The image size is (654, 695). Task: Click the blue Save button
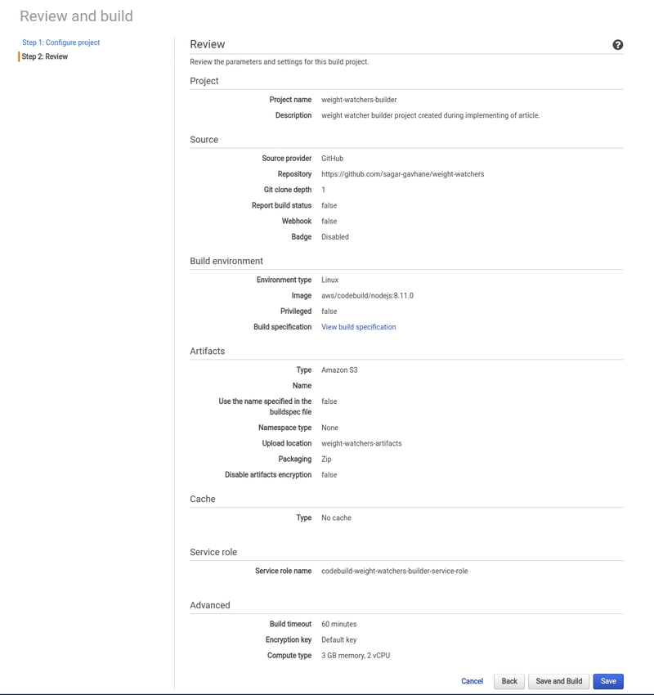coord(608,681)
